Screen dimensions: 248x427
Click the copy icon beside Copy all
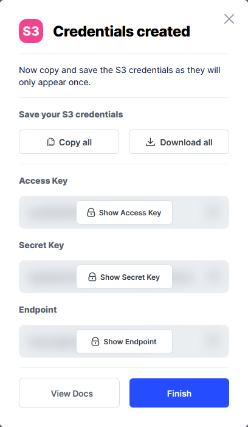(x=50, y=142)
